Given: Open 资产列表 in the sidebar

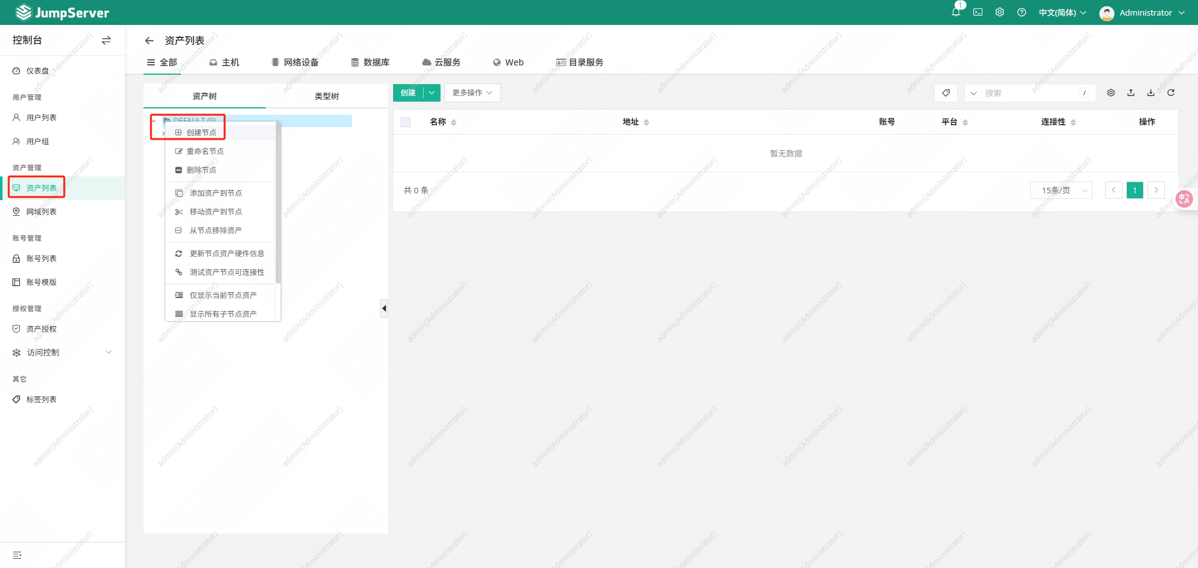Looking at the screenshot, I should 62,188.
